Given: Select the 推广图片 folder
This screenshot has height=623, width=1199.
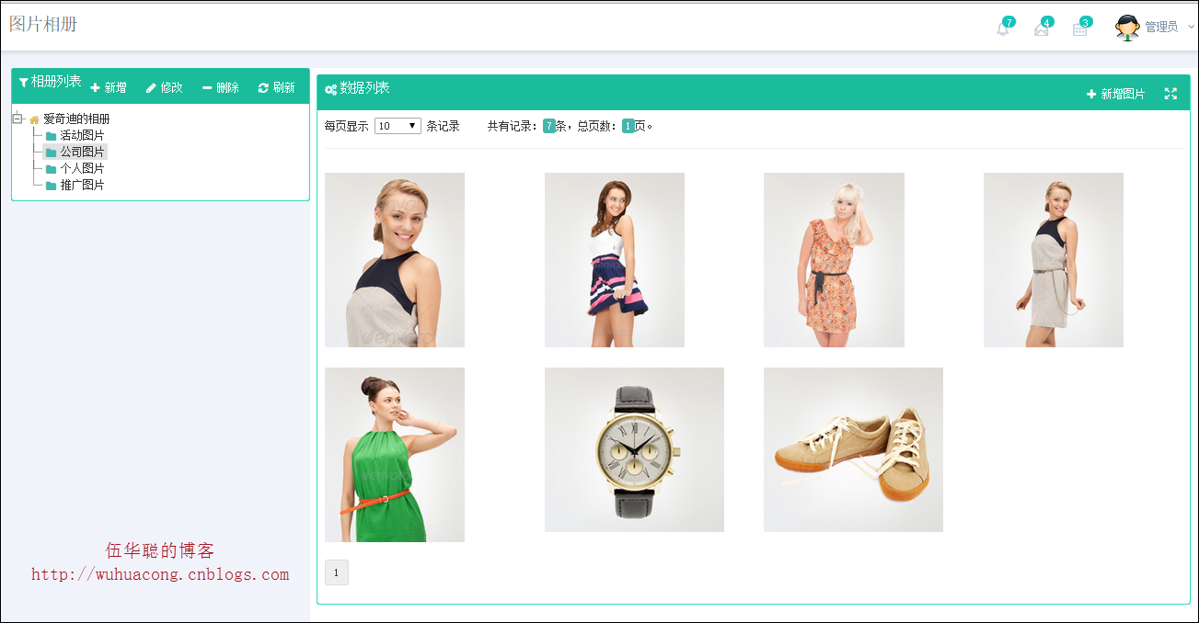Looking at the screenshot, I should (x=82, y=186).
